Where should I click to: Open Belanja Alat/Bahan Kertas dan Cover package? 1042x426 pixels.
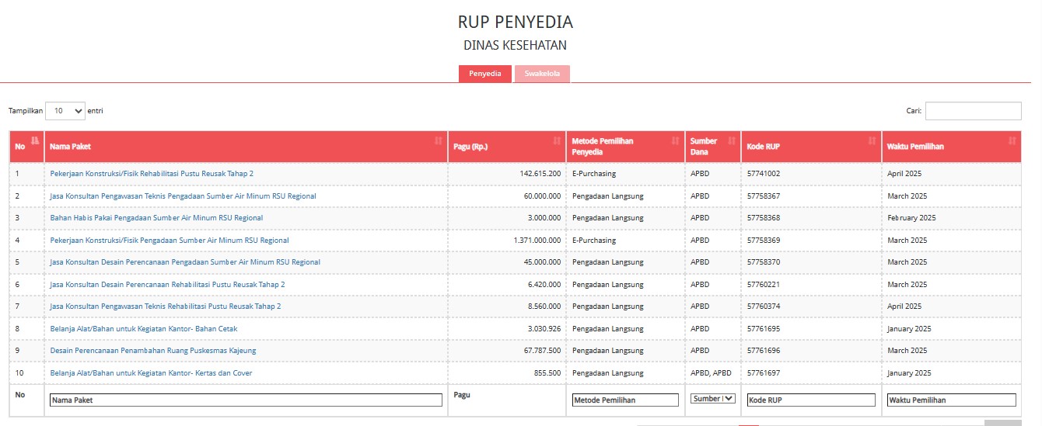151,373
